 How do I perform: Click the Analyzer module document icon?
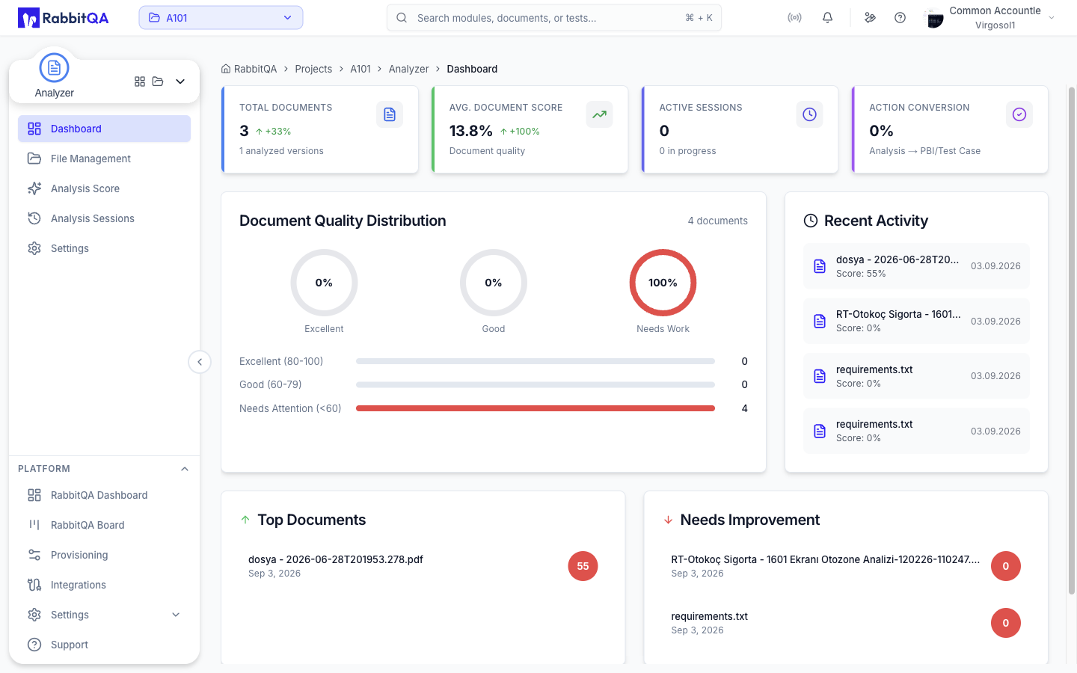point(54,68)
